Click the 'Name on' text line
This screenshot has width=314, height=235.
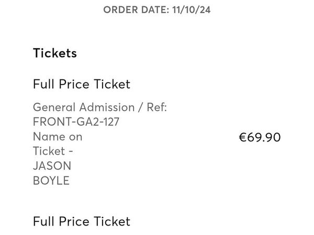click(58, 137)
